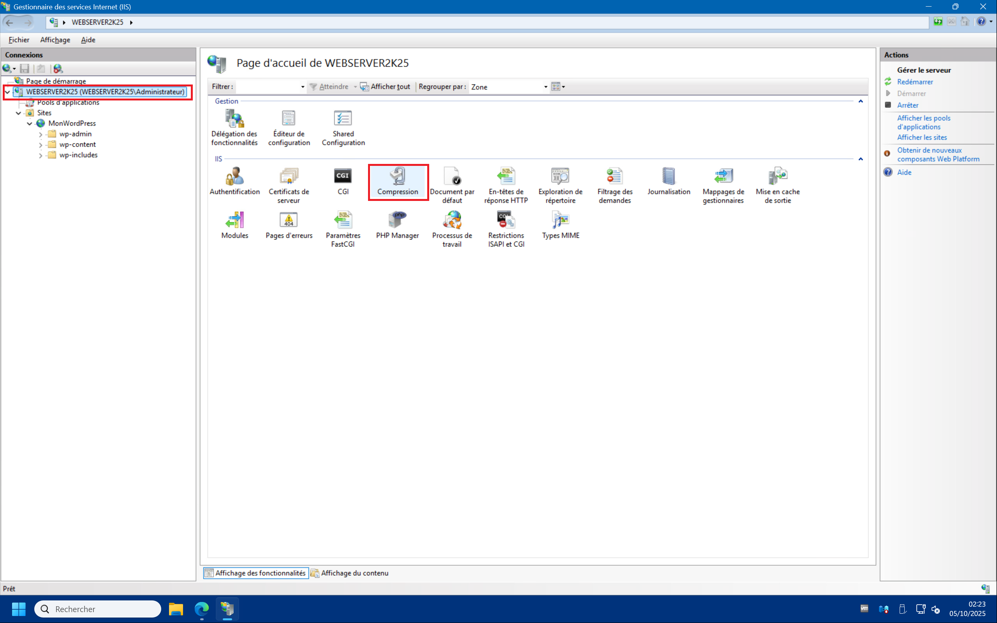Click Redémarrer in Actions pane
Screen dimensions: 997x623
coord(914,82)
